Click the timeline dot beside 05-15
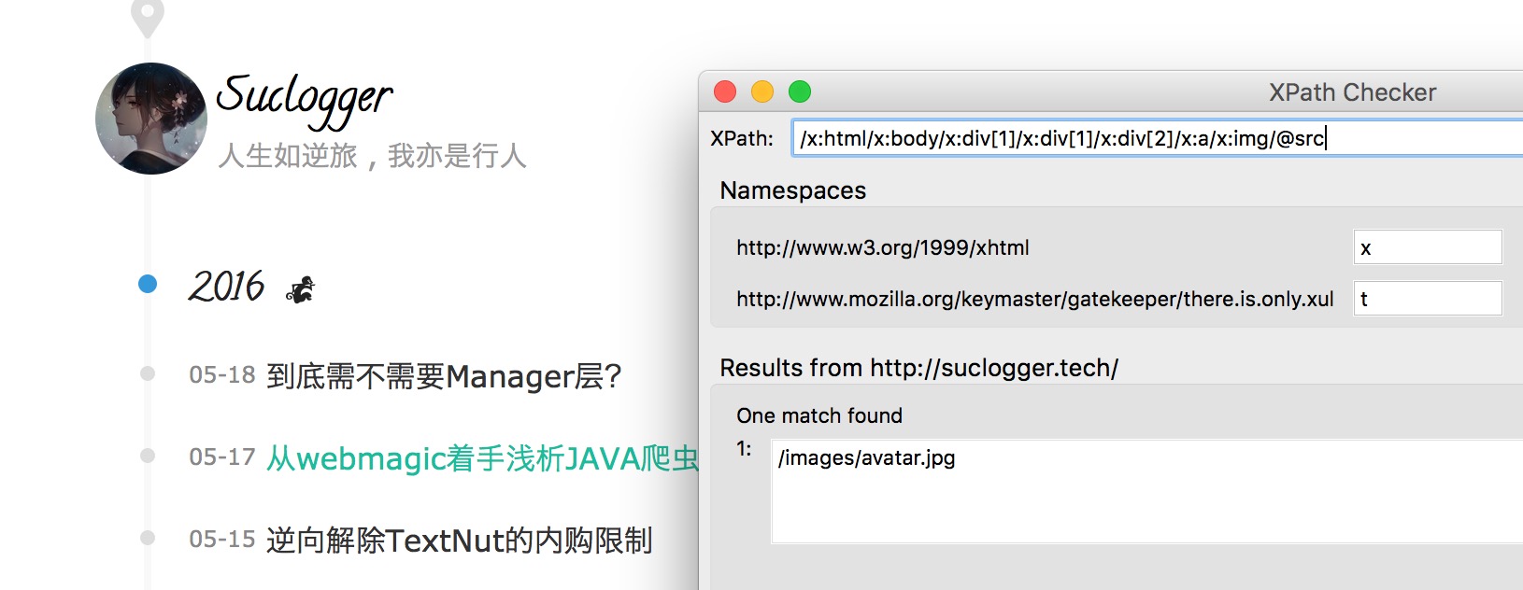Image resolution: width=1523 pixels, height=590 pixels. coord(148,538)
